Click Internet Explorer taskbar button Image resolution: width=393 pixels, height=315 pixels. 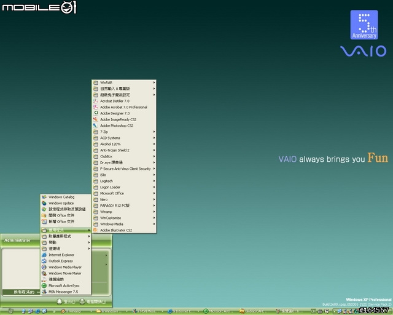(x=183, y=311)
